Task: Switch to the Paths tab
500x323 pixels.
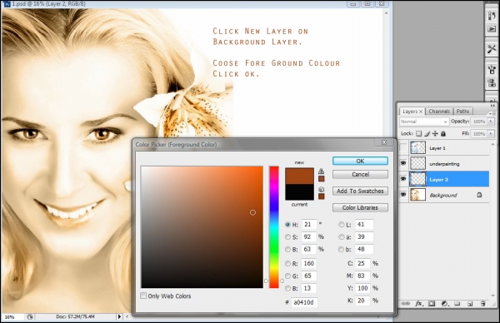Action: point(462,112)
